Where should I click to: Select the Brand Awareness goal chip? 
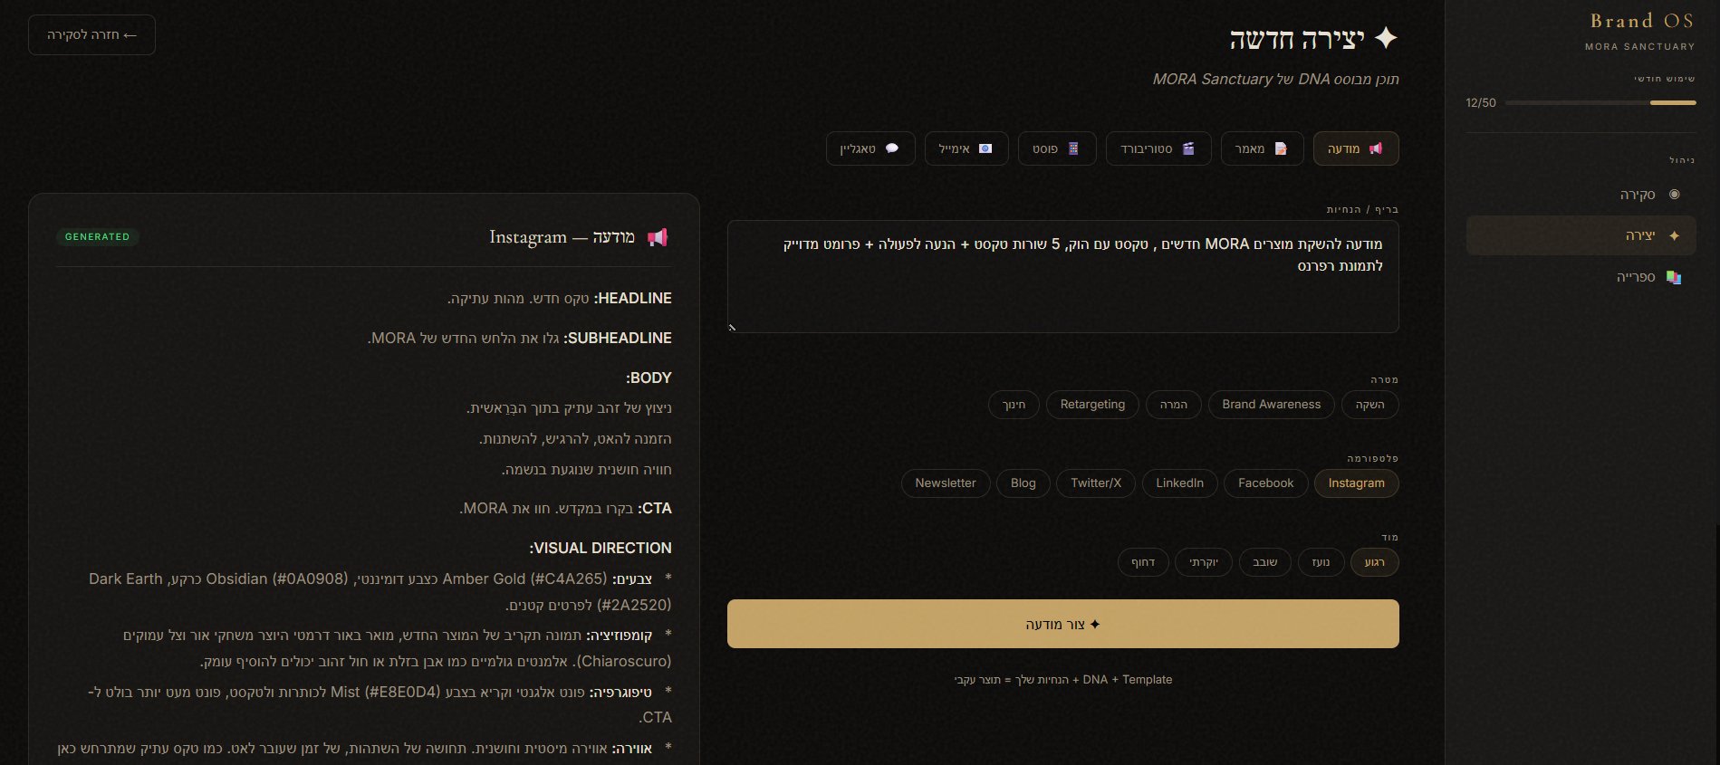coord(1271,405)
